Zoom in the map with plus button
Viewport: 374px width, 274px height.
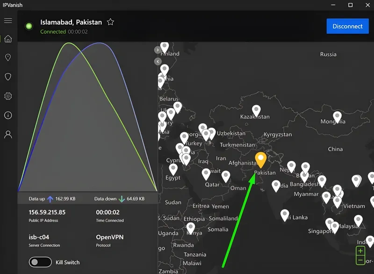360,251
